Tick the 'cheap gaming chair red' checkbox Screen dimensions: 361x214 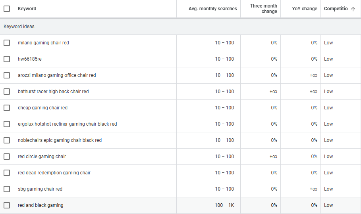coord(7,108)
